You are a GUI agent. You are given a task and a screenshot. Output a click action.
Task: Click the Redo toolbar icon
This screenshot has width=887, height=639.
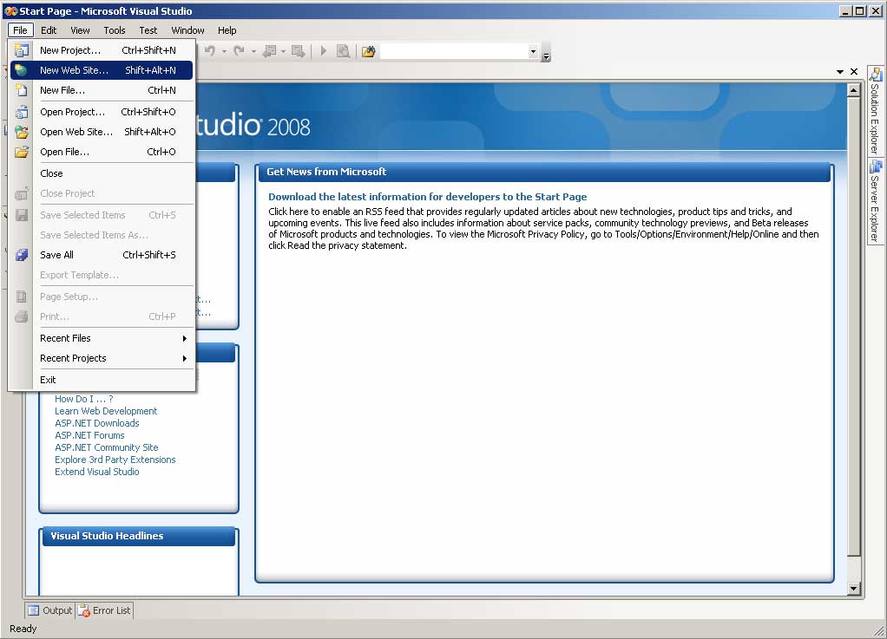240,51
